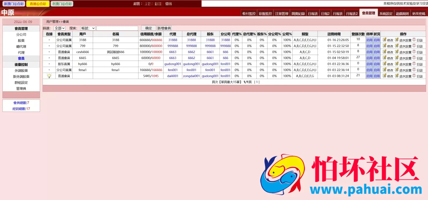Click the 确定 search button
The width and height of the screenshot is (428, 200).
(148, 28)
